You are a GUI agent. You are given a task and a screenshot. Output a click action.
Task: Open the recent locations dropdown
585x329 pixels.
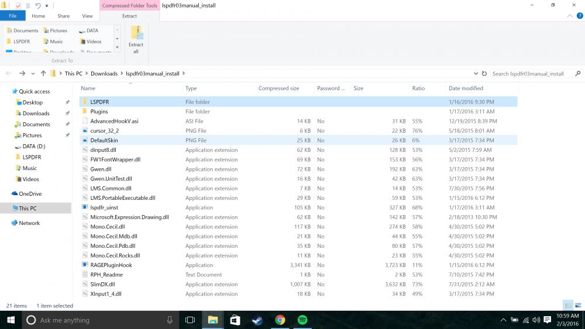pyautogui.click(x=33, y=74)
